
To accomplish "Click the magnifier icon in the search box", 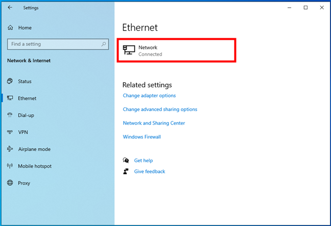I will pyautogui.click(x=103, y=44).
